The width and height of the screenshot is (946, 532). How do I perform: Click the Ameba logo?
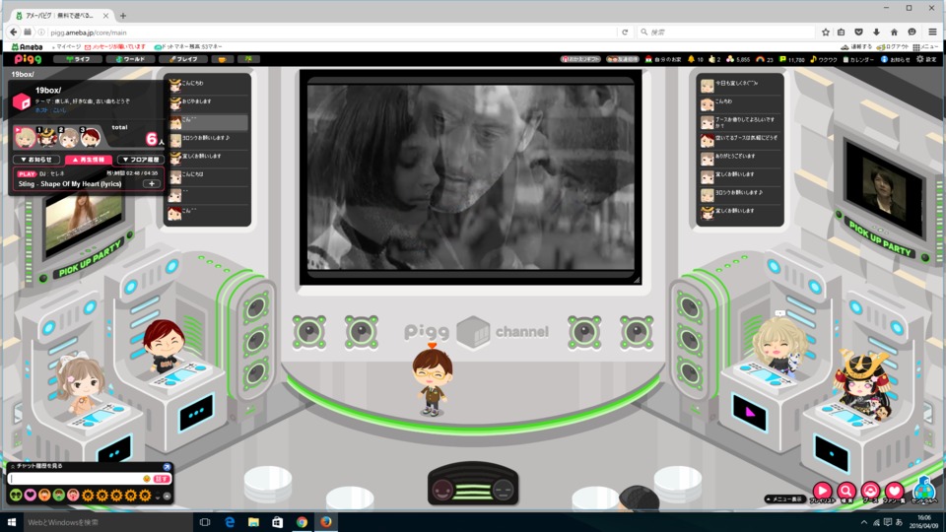pos(28,46)
